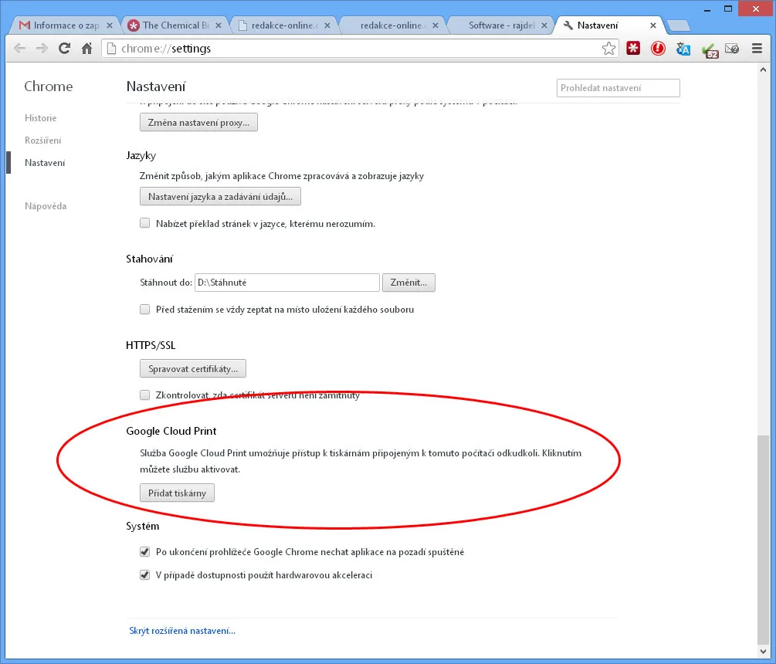Screen dimensions: 776x664
Task: Reload the page with the refresh icon
Action: click(64, 48)
